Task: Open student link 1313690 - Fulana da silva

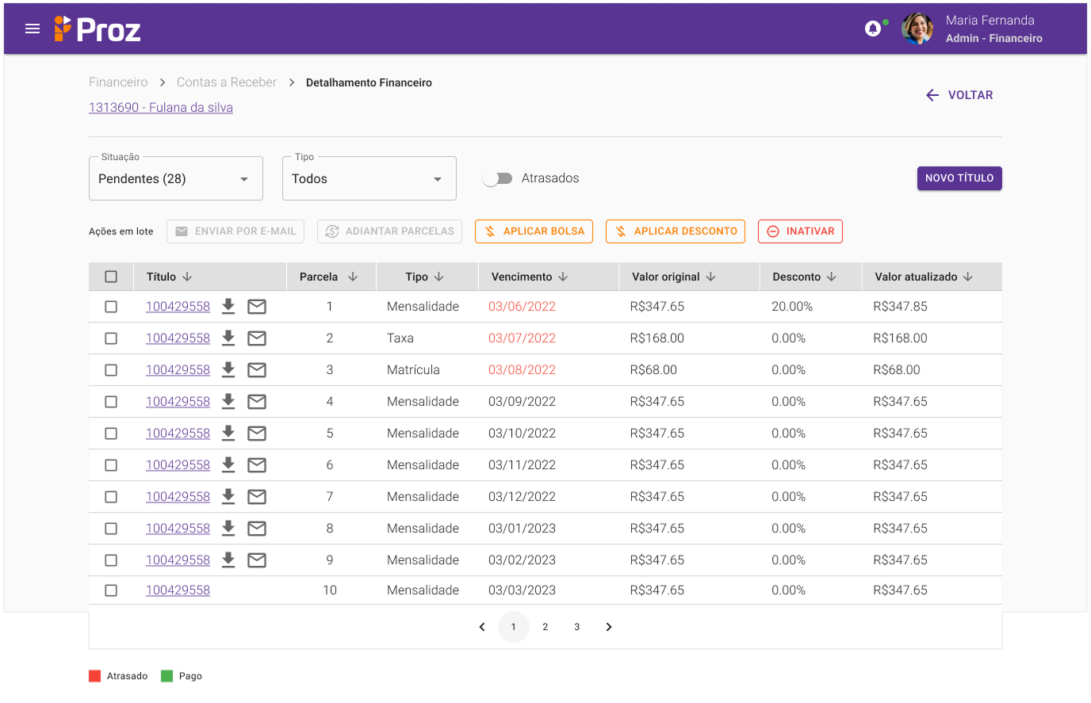Action: click(161, 108)
